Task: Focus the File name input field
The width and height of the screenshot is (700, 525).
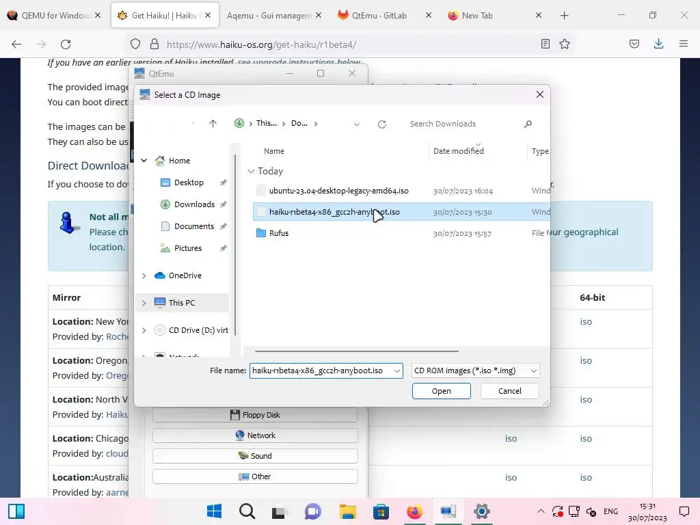Action: (x=322, y=371)
